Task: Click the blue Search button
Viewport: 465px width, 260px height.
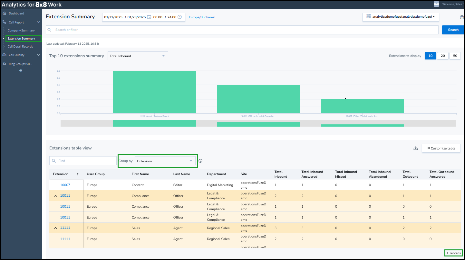Action: click(453, 30)
